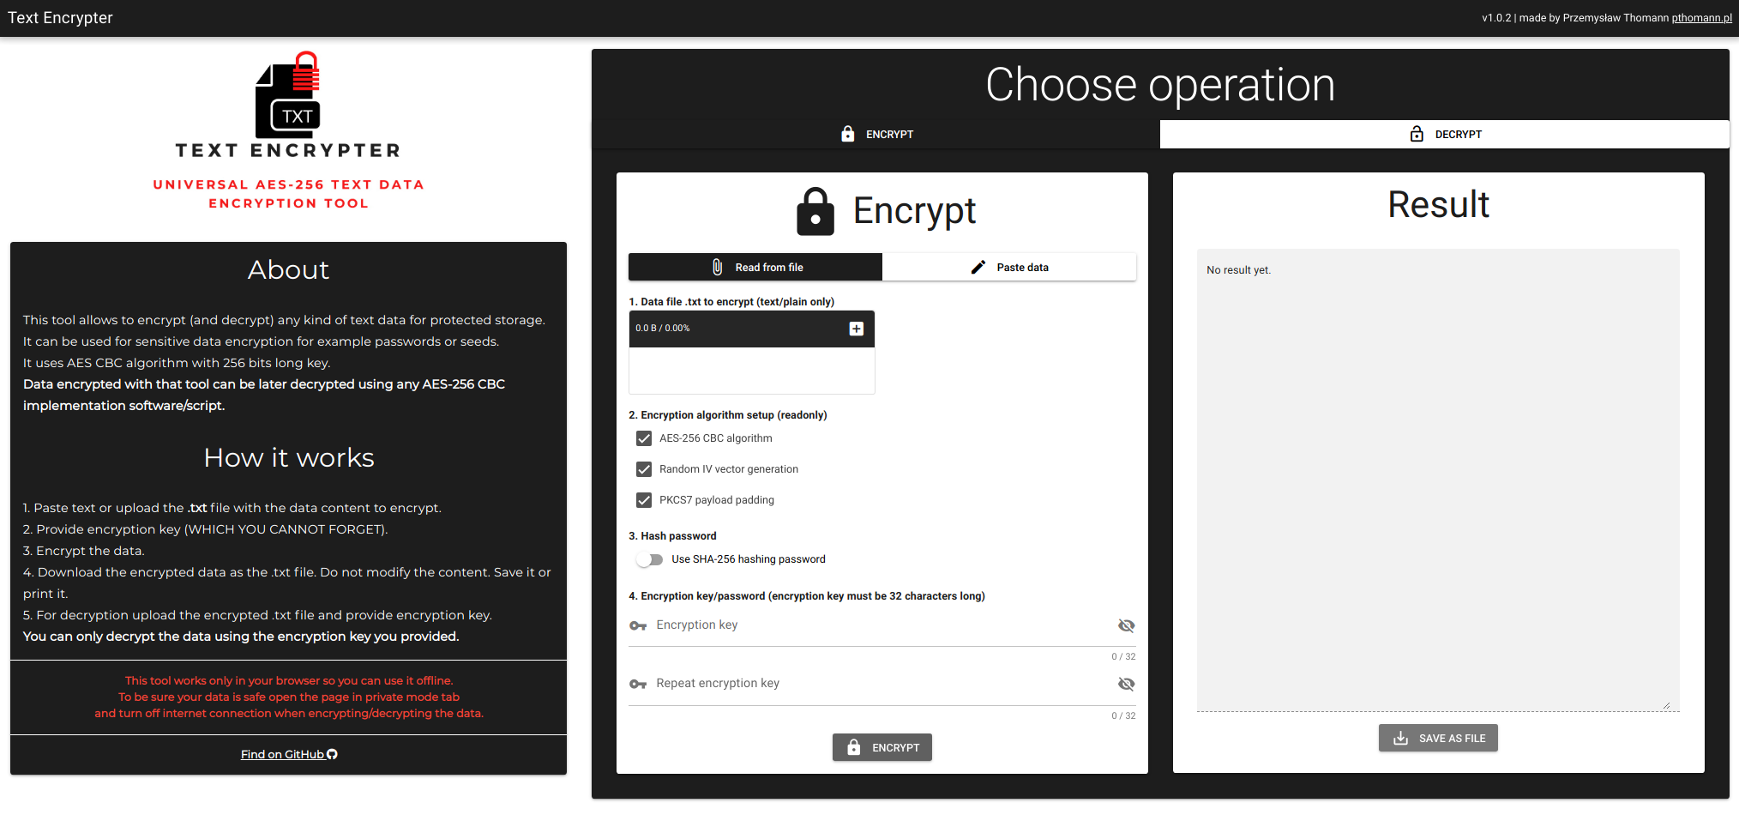Click the 'PKCS7 payload padding' label text
Screen dimensions: 1739x833
pos(717,500)
